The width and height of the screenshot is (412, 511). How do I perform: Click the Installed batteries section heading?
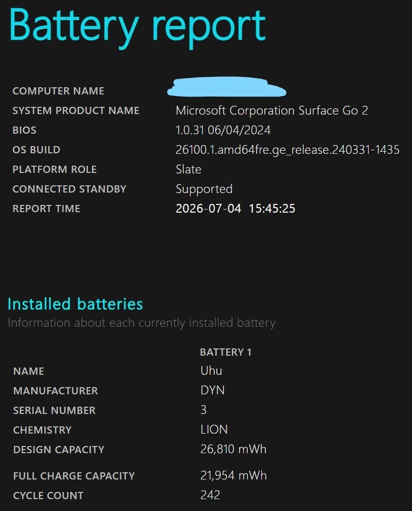tap(75, 304)
